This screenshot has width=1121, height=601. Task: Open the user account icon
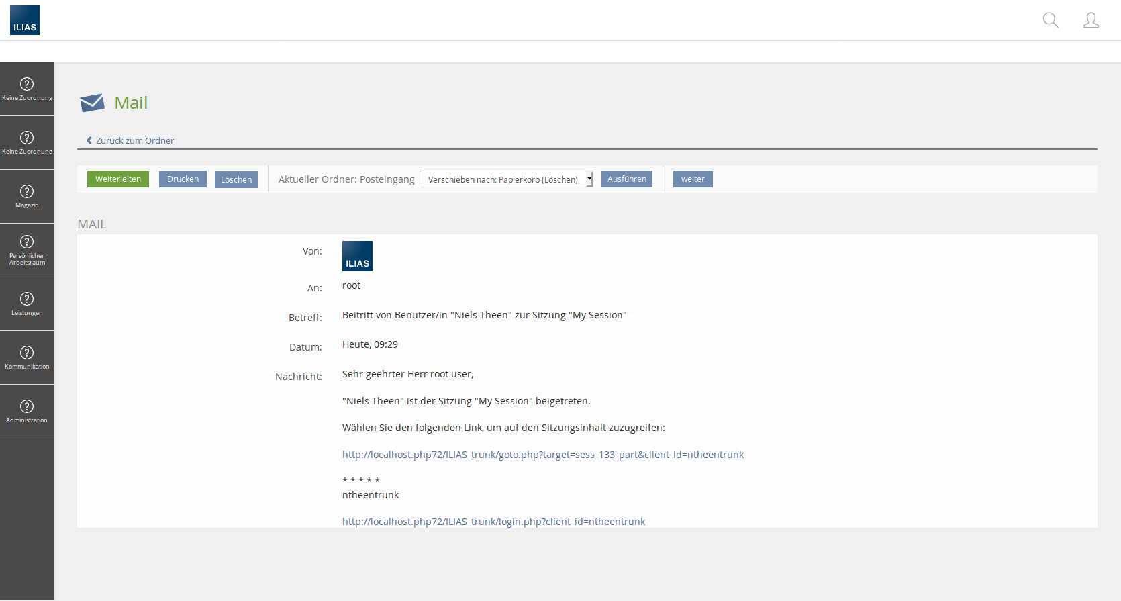click(x=1091, y=20)
